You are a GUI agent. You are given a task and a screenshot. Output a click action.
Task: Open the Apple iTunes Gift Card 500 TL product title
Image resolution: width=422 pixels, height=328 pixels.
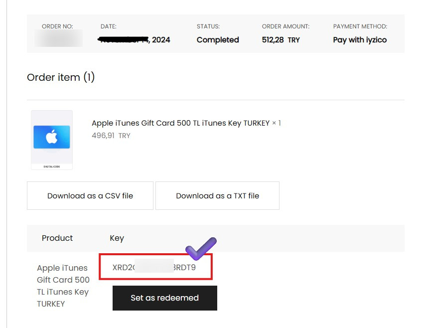pos(180,123)
